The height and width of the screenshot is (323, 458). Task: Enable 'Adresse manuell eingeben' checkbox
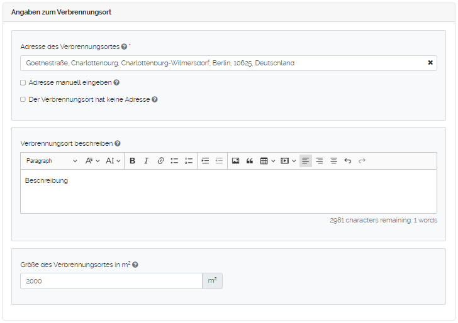click(23, 82)
